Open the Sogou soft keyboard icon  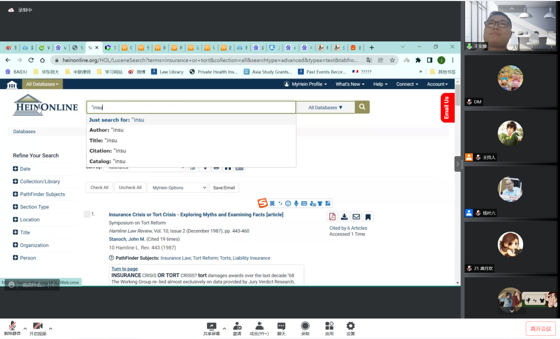[304, 203]
